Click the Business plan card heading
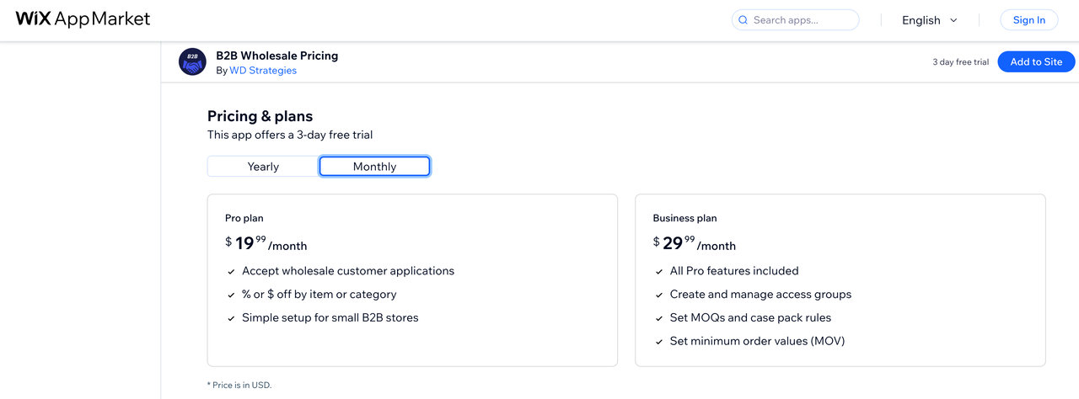The width and height of the screenshot is (1079, 399). 684,218
